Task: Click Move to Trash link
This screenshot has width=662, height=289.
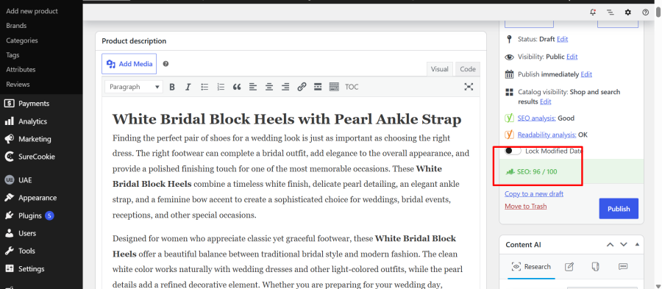Action: (x=526, y=207)
